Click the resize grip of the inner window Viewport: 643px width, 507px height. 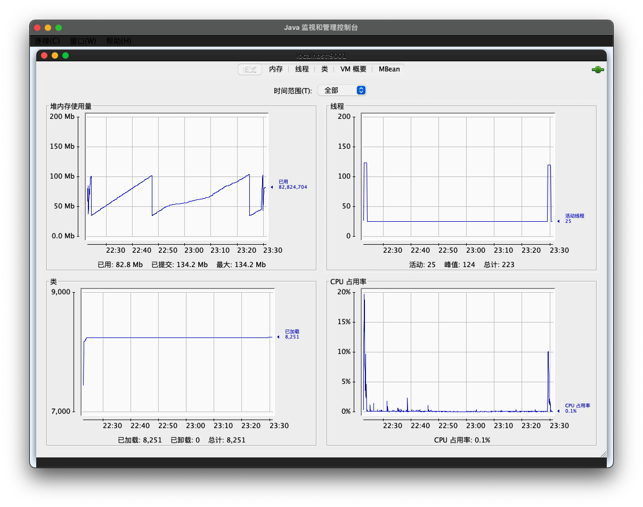(x=603, y=454)
